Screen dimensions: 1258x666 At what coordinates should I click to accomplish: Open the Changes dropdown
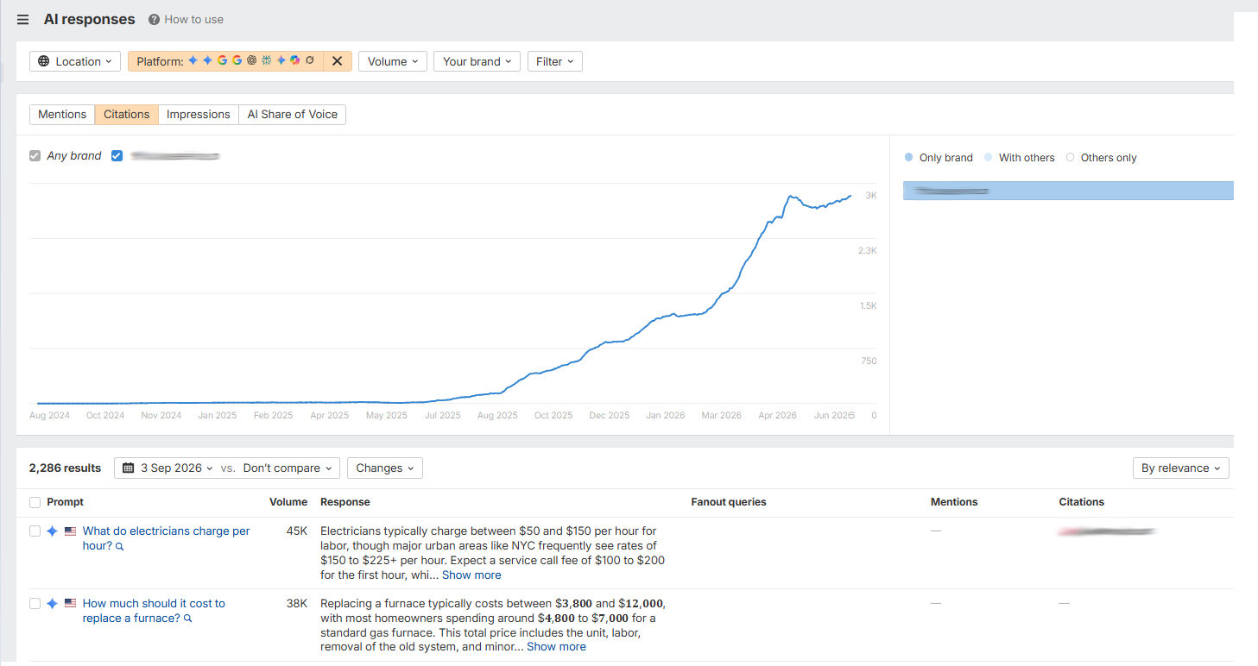pyautogui.click(x=385, y=468)
